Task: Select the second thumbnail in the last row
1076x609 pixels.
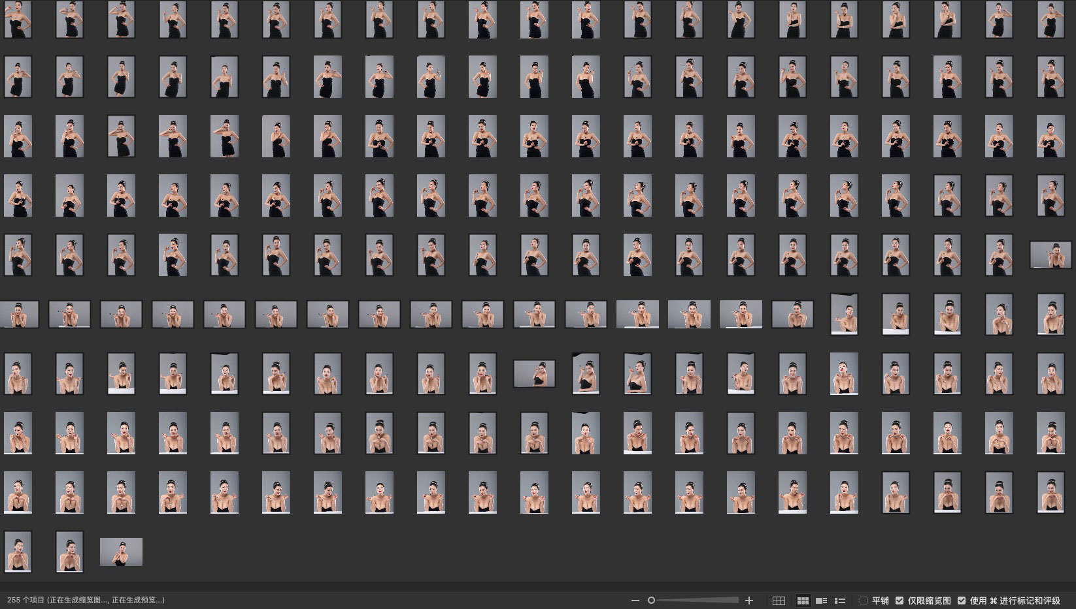Action: click(69, 552)
